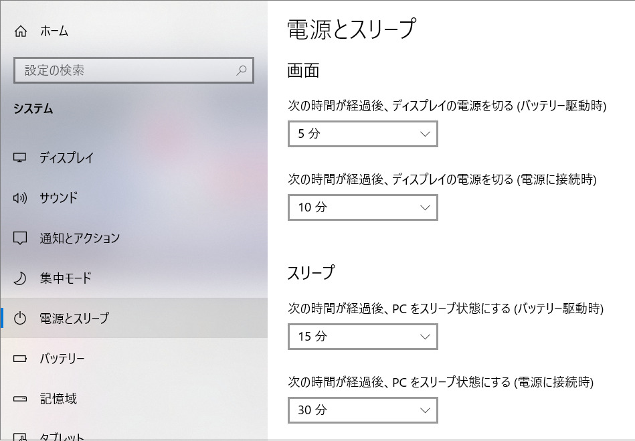The width and height of the screenshot is (635, 441).
Task: Open the 30 分 sleep dropdown
Action: click(x=363, y=410)
